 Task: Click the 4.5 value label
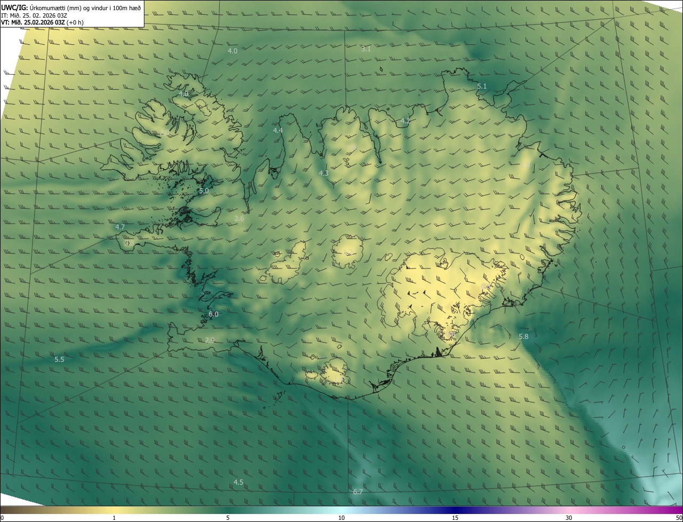click(x=238, y=482)
